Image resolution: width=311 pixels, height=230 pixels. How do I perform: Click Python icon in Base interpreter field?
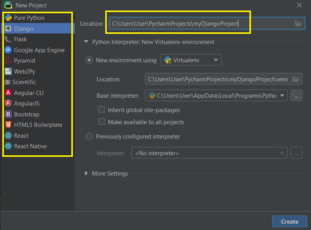(152, 95)
